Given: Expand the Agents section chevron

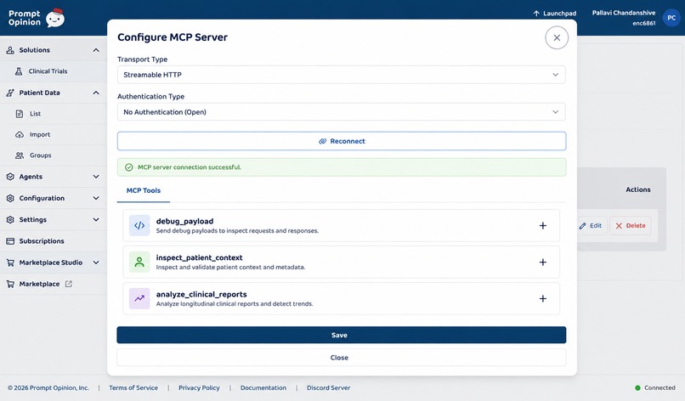Looking at the screenshot, I should tap(96, 177).
